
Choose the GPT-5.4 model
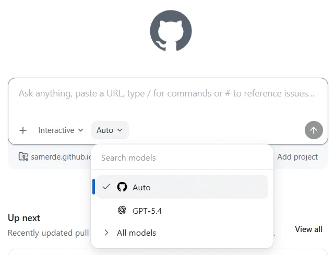[182, 211]
